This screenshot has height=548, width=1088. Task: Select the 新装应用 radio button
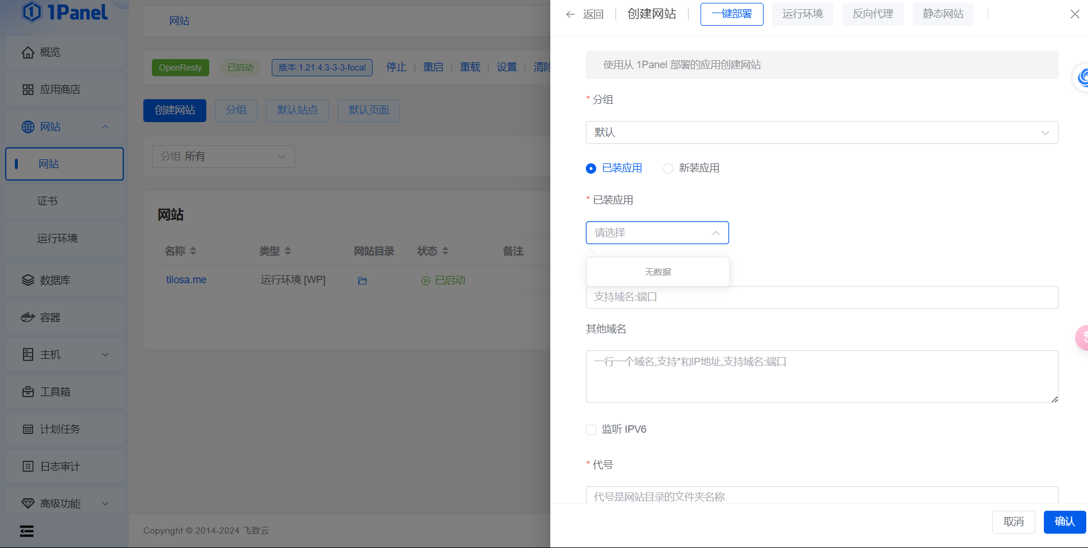coord(668,169)
